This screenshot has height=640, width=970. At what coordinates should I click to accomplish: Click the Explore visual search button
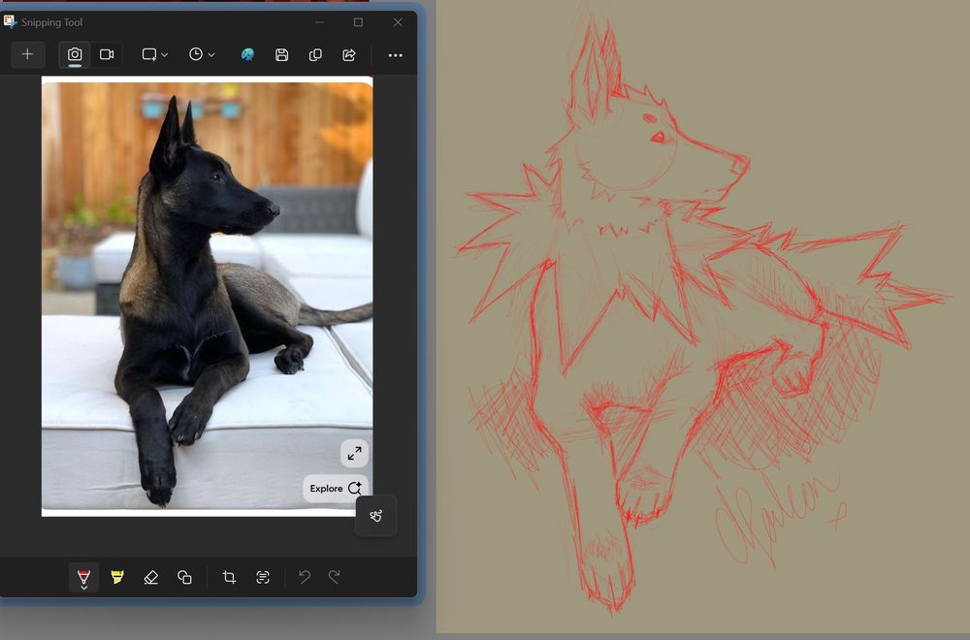tap(336, 488)
